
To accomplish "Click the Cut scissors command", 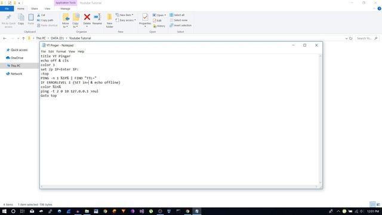I will (41, 15).
